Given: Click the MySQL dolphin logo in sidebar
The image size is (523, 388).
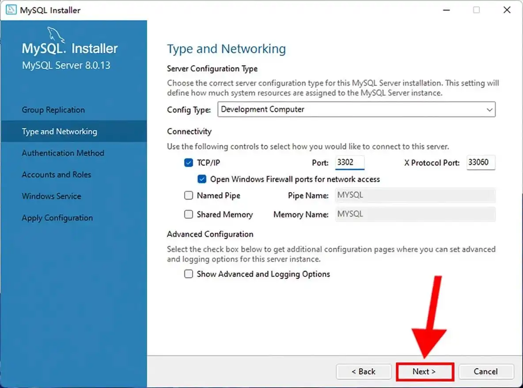Looking at the screenshot, I should tap(55, 35).
